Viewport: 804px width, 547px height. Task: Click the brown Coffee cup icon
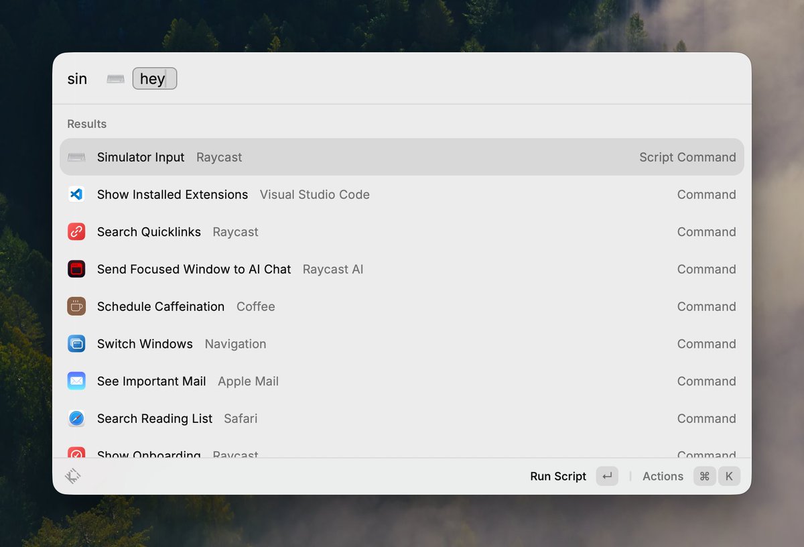76,306
